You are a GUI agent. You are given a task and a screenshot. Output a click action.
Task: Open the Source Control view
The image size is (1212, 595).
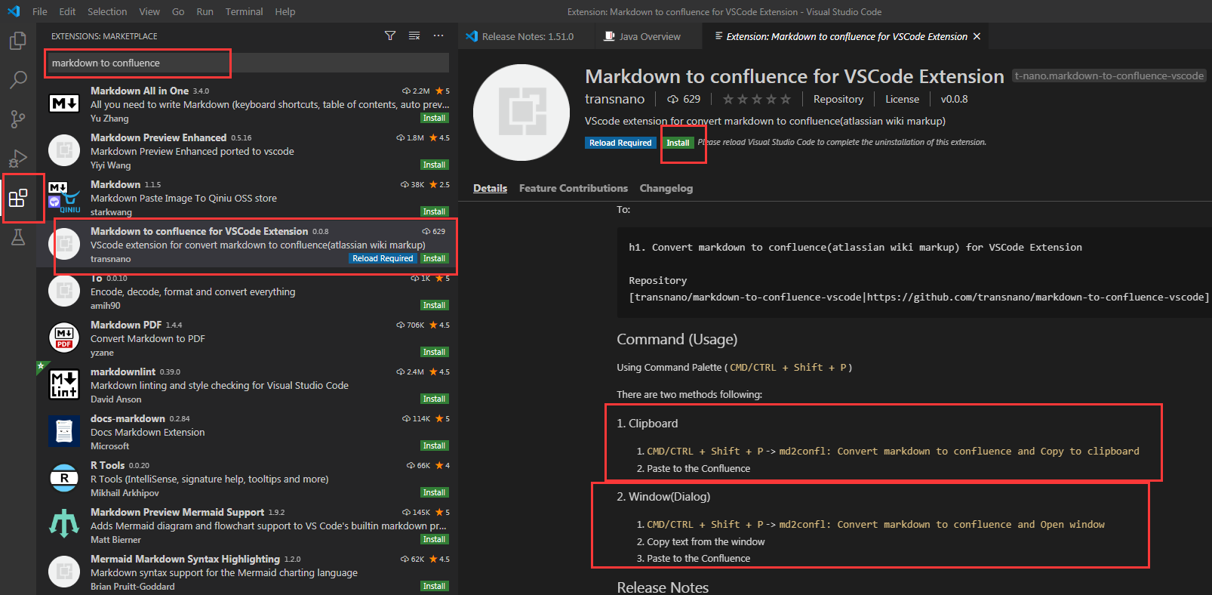(18, 119)
